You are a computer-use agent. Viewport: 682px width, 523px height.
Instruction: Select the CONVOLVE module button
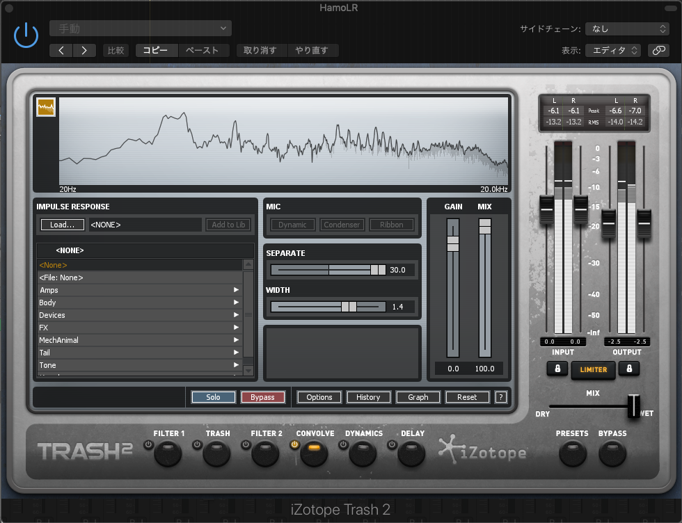click(x=314, y=453)
